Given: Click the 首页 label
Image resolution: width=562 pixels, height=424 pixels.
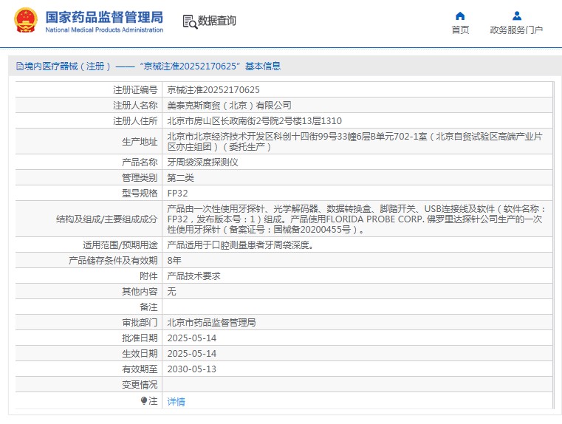Looking at the screenshot, I should pyautogui.click(x=460, y=30).
